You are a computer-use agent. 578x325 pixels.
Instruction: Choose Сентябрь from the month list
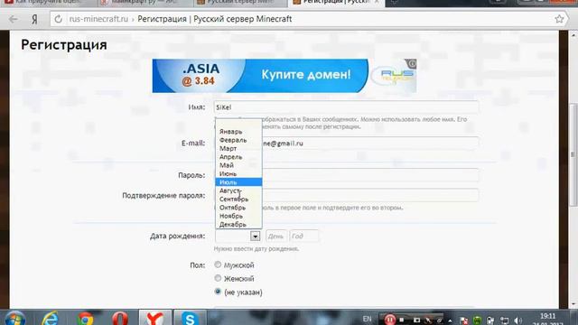[238, 199]
